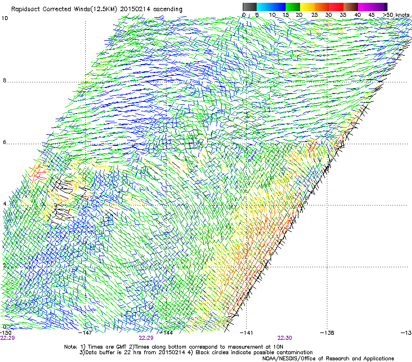412x362 pixels.
Task: Click the cyan-blue 5-15 knots legend swatch
Action: [271, 7]
